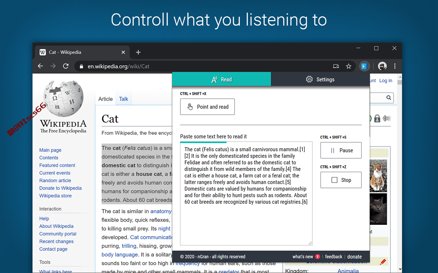Click the padlock site info icon
Screen dimensions: 438x273
point(81,67)
